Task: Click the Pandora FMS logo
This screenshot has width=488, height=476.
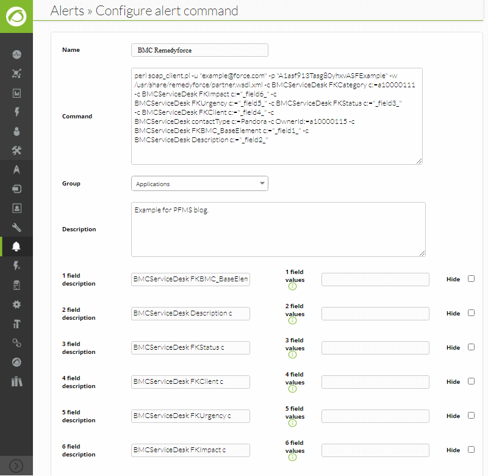Action: click(16, 16)
